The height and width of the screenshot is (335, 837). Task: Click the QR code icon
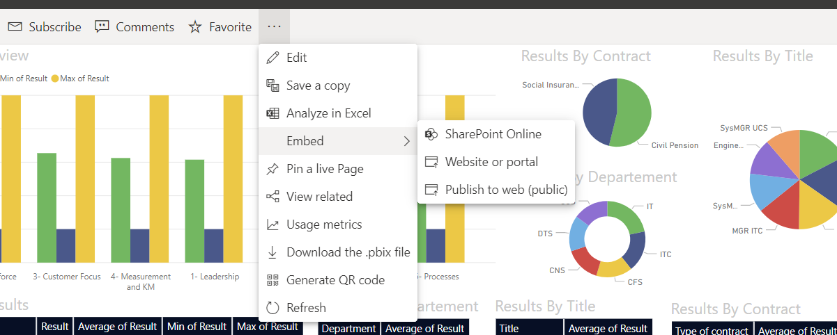pos(272,280)
